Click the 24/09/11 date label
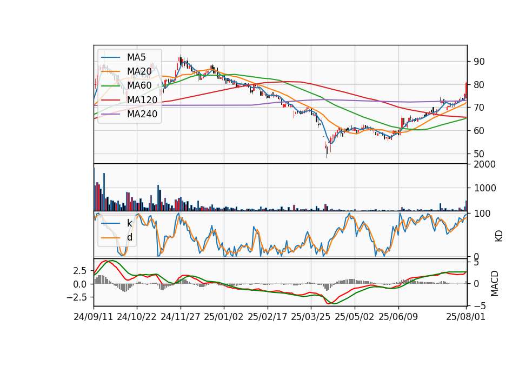The width and height of the screenshot is (519, 373). pos(94,317)
